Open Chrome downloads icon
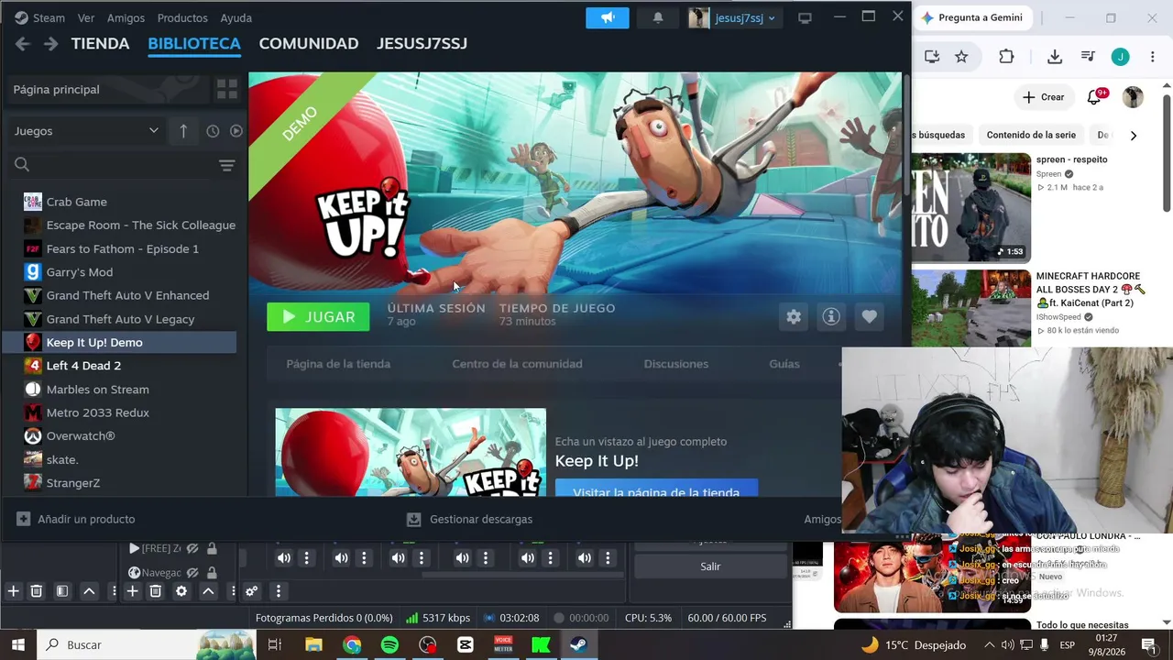Viewport: 1173px width, 660px height. pos(1055,57)
